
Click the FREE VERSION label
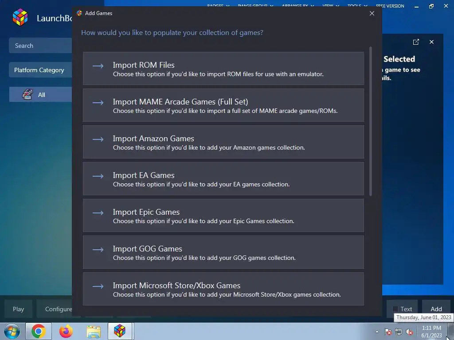[x=390, y=6]
